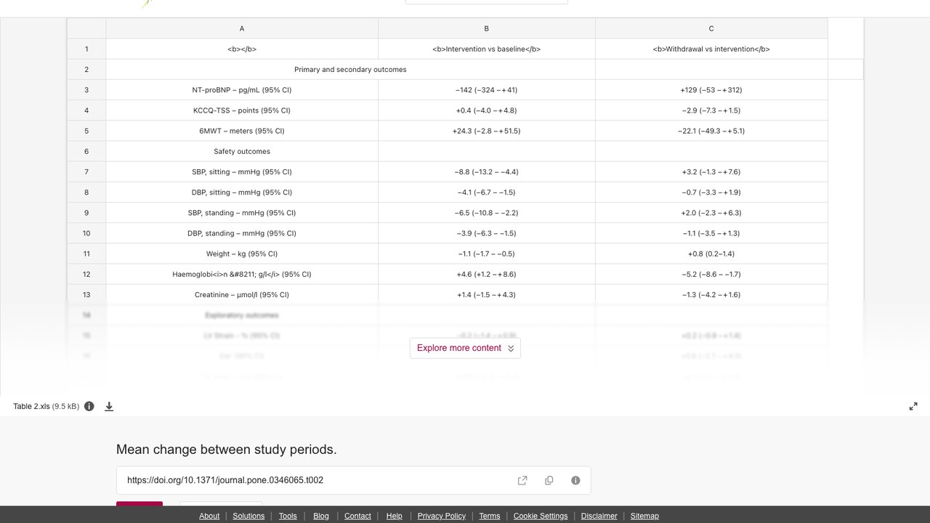
Task: Open the Tools footer link
Action: coord(288,516)
